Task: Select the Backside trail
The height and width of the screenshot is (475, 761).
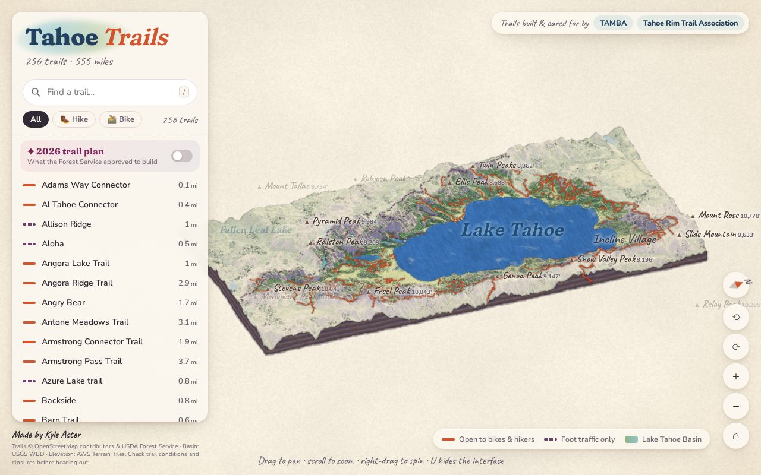Action: tap(110, 401)
